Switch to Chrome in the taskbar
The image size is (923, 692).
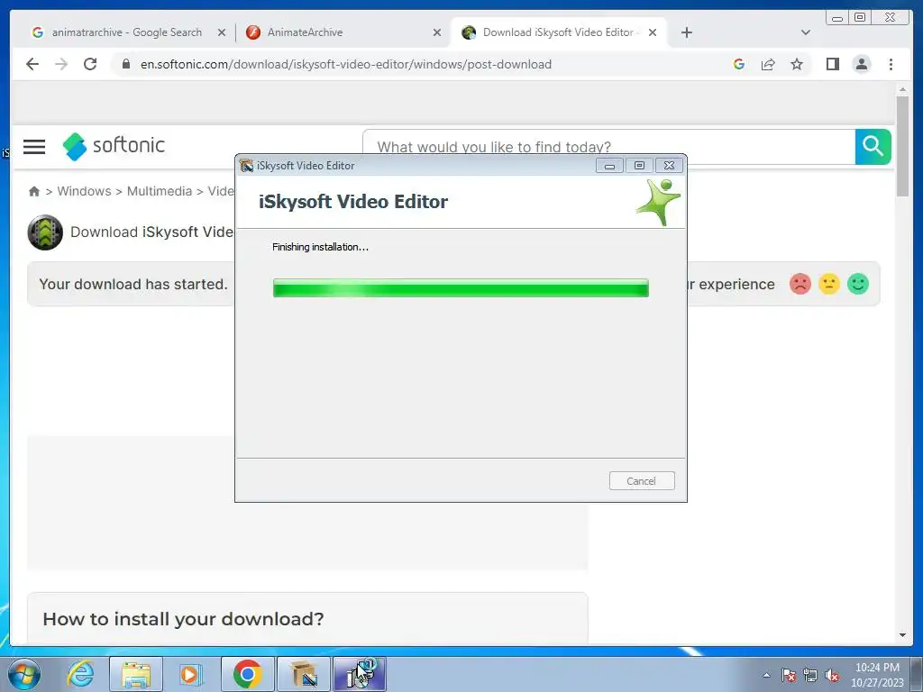click(247, 674)
